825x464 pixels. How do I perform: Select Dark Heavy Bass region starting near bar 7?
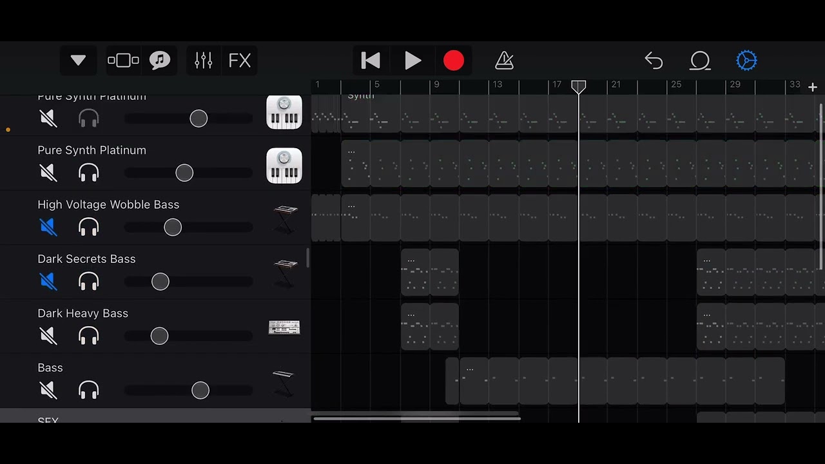[430, 327]
